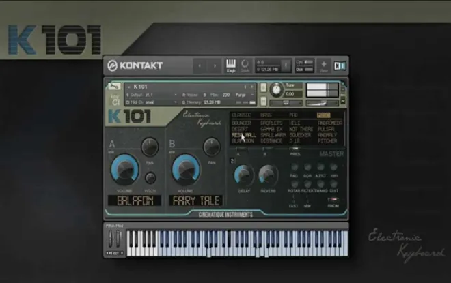Click layer A pan knob
The height and width of the screenshot is (283, 451).
[x=150, y=147]
